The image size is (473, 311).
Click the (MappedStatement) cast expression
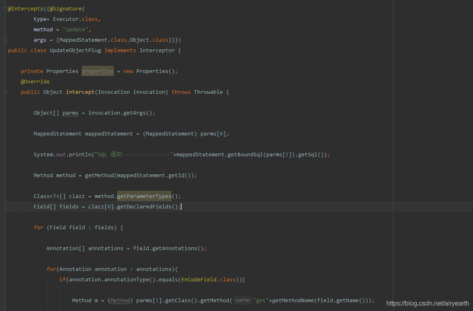point(170,133)
